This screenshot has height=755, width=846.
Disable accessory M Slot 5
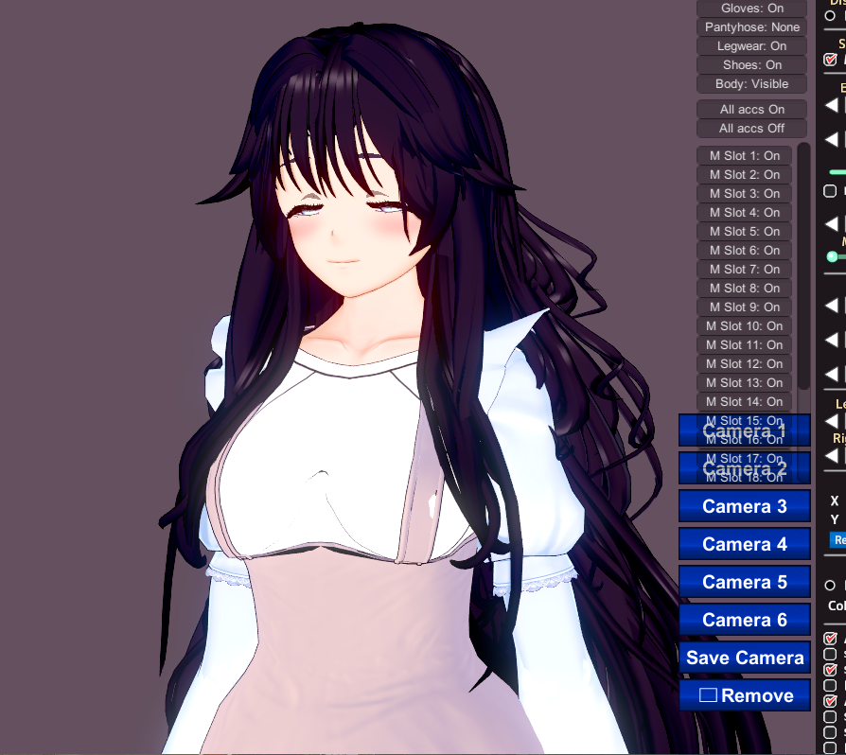pyautogui.click(x=744, y=232)
